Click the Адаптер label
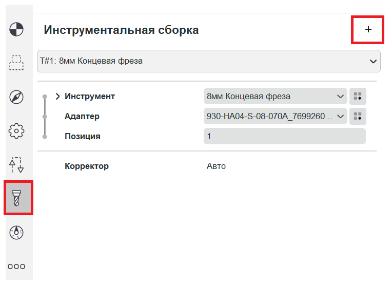The width and height of the screenshot is (392, 285). pos(82,117)
